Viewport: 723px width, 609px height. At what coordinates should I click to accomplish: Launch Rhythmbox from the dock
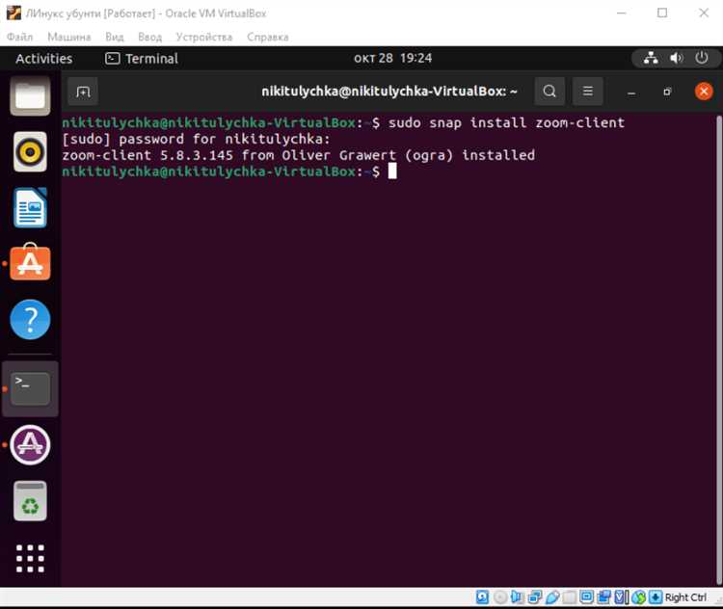point(30,151)
